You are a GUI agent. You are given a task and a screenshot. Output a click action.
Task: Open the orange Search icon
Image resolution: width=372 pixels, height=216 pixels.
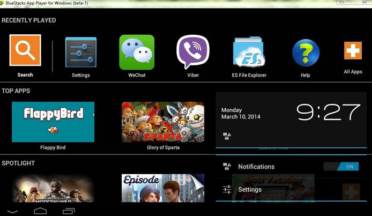click(25, 50)
